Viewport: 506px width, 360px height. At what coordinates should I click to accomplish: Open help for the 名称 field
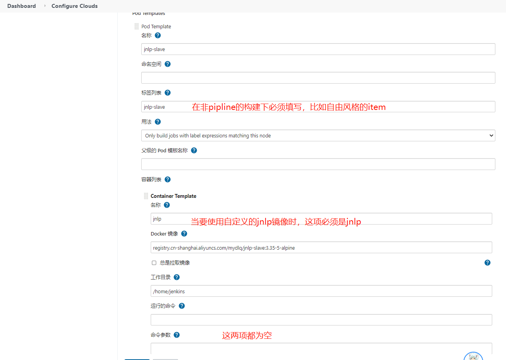click(x=157, y=35)
